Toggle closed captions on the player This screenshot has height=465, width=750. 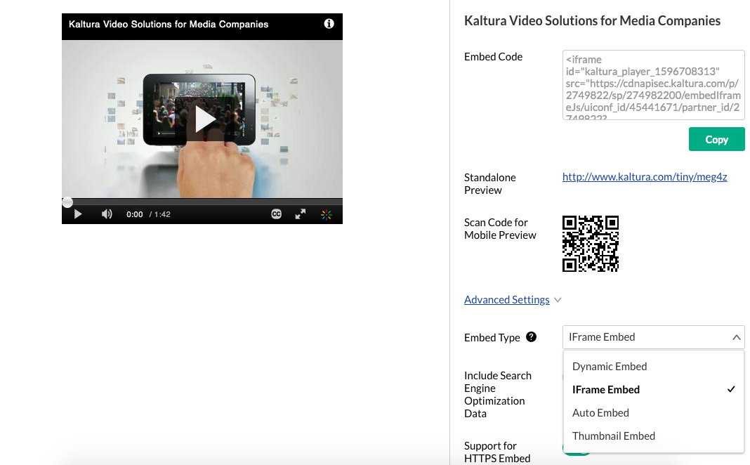pyautogui.click(x=277, y=214)
